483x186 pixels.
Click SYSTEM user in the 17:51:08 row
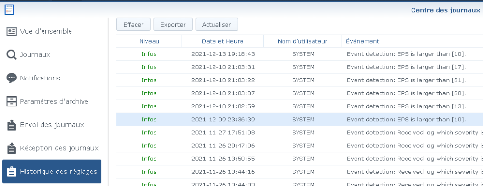303,133
